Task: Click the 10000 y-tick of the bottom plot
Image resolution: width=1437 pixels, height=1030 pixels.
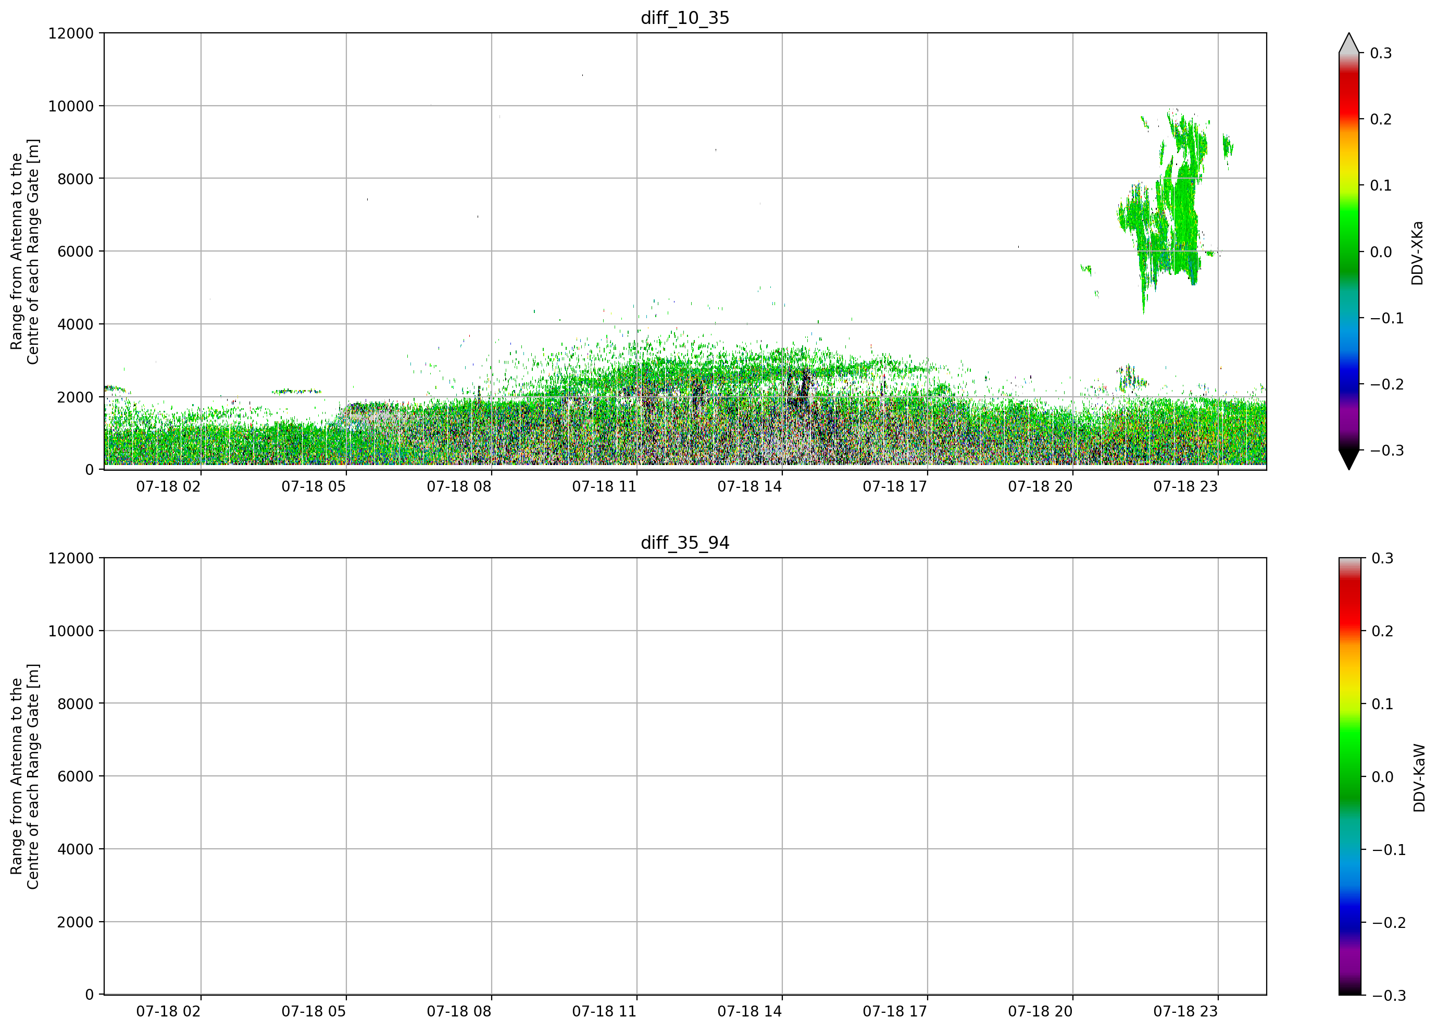Action: pyautogui.click(x=71, y=631)
